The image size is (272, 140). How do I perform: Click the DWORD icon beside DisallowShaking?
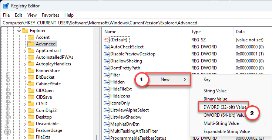pos(106,61)
